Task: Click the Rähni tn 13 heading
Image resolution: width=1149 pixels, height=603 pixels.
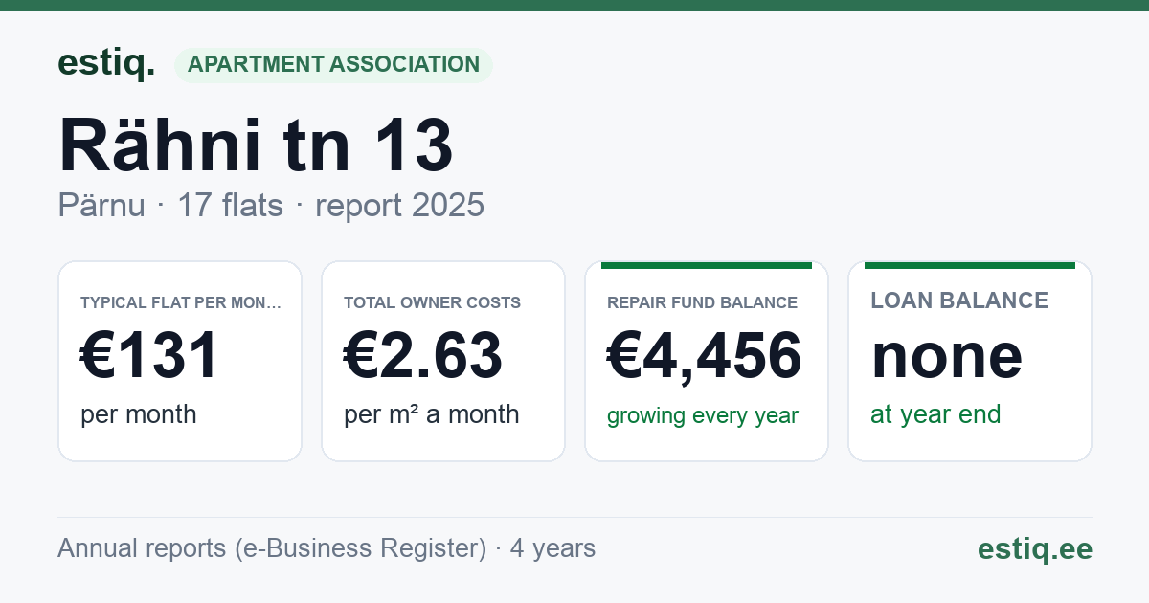Action: tap(257, 145)
